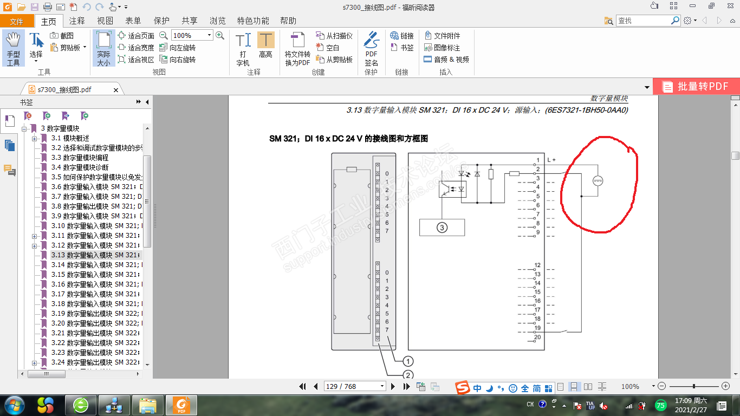Activate the Highlight (高亮) tool

pyautogui.click(x=265, y=45)
